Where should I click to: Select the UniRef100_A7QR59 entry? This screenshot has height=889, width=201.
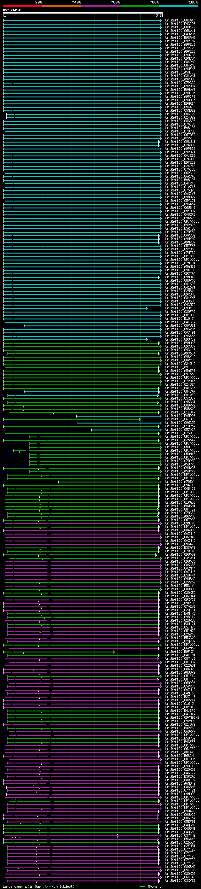pos(180,461)
